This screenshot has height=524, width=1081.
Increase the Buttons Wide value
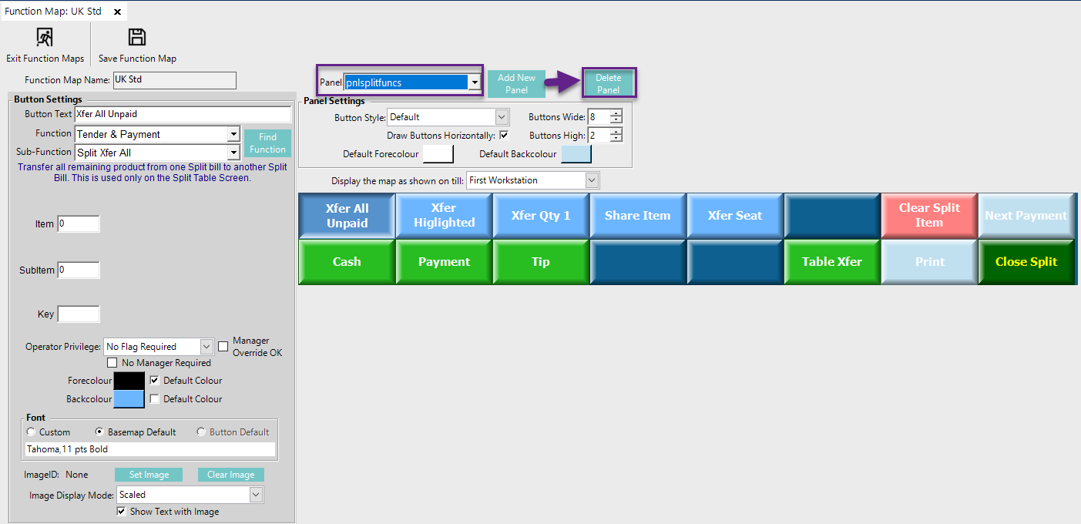click(x=616, y=114)
